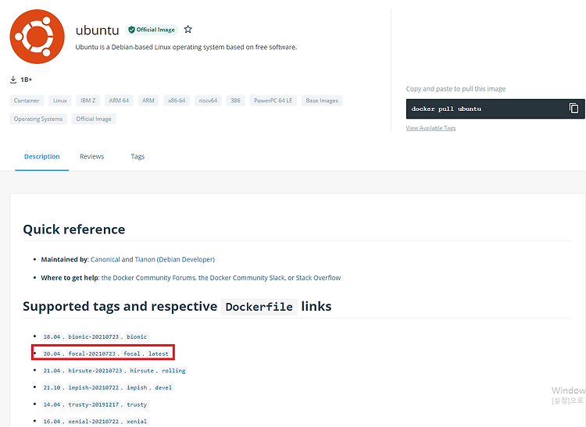Image resolution: width=586 pixels, height=427 pixels.
Task: Open the Docker Community Slack link
Action: click(241, 278)
